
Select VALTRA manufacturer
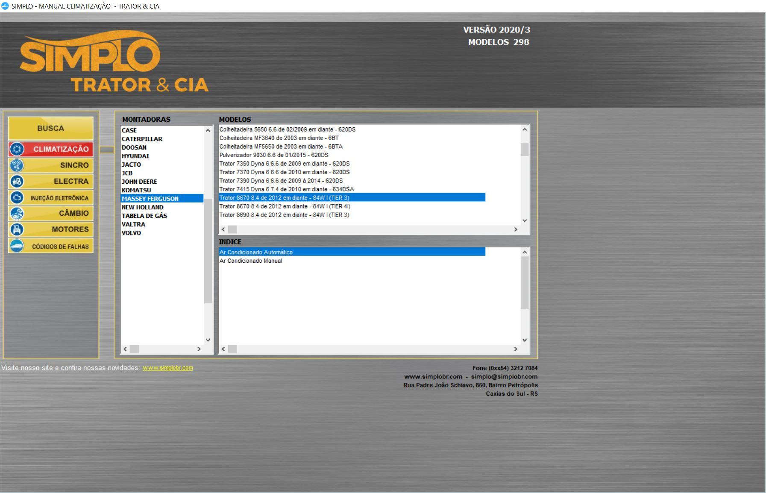point(133,224)
